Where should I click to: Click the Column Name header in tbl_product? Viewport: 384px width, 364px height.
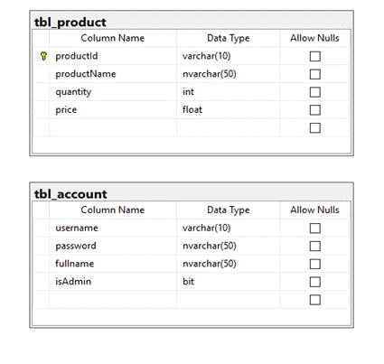pos(113,38)
